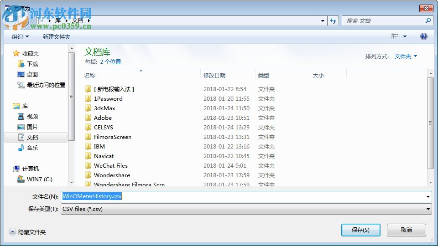Image resolution: width=438 pixels, height=246 pixels.
Task: Select Pictures (图片) library
Action: coord(28,127)
